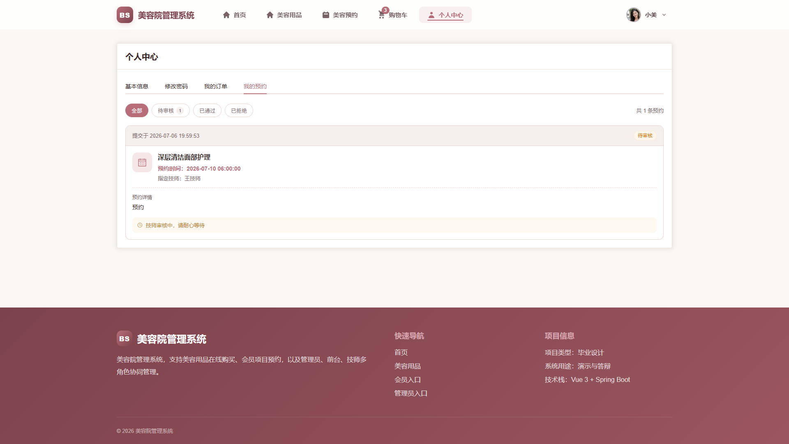Expand the user dropdown chevron next to 小美
This screenshot has height=444, width=789.
tap(664, 15)
